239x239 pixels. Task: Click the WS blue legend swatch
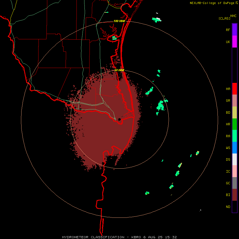pos(234,148)
